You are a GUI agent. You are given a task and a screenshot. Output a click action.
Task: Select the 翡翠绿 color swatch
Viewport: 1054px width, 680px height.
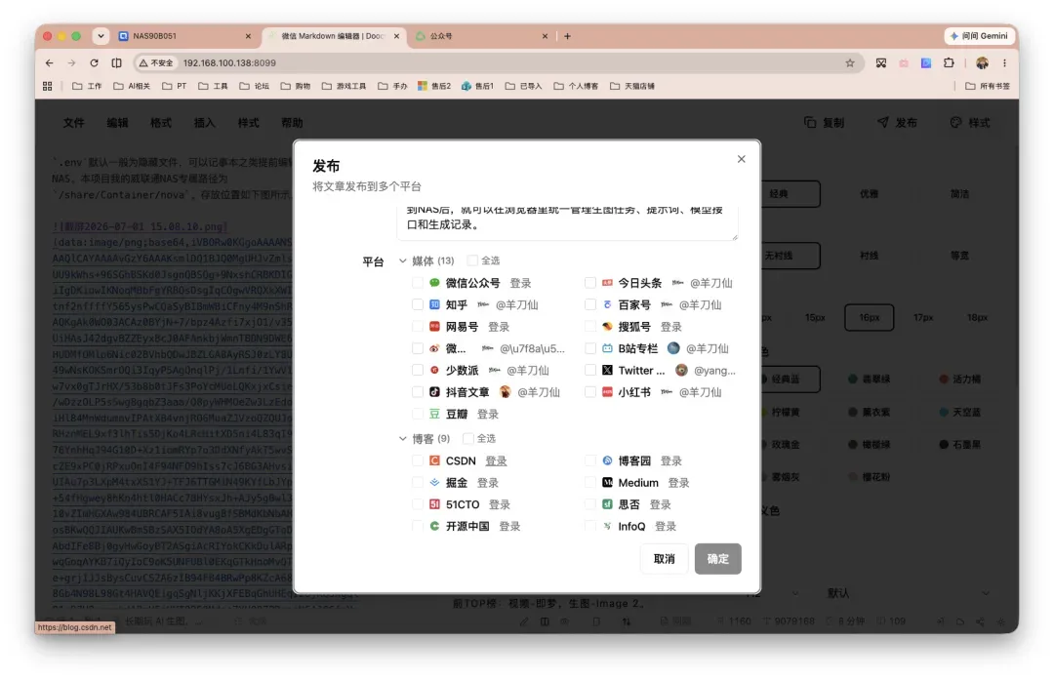(x=870, y=380)
